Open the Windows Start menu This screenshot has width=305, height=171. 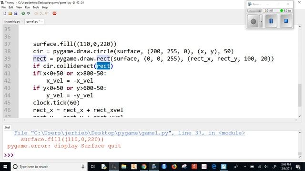click(5, 167)
